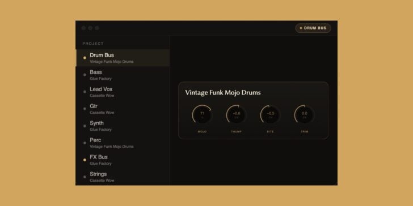Click the first window control dot
The width and height of the screenshot is (413, 206).
pos(84,28)
